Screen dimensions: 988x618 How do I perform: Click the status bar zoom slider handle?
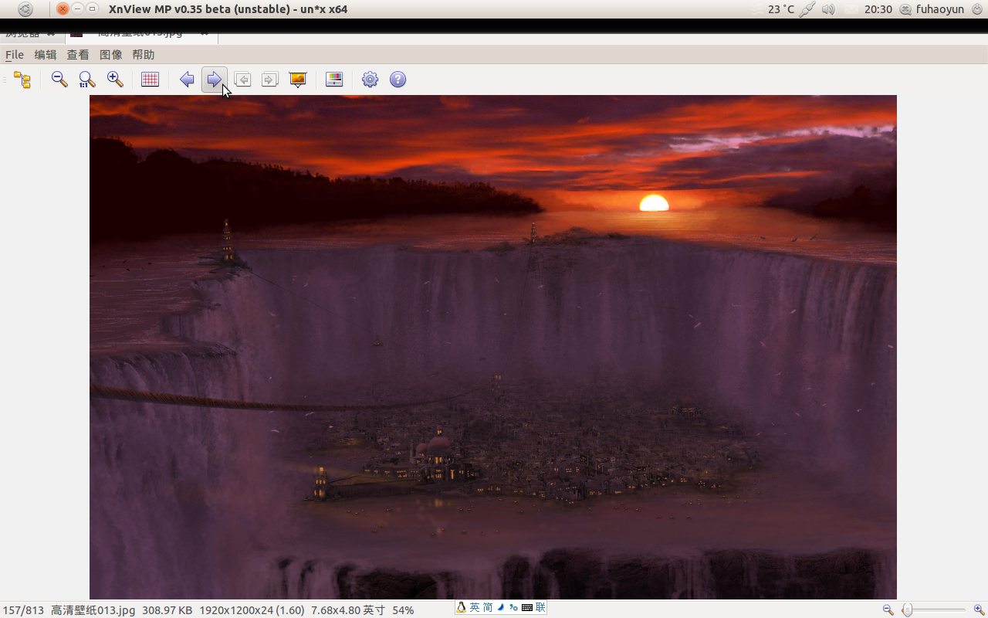click(x=908, y=610)
